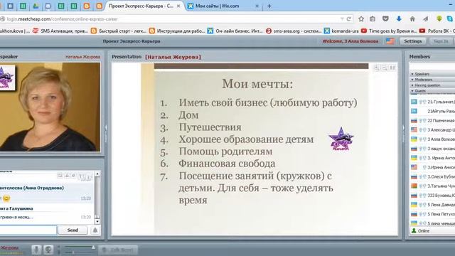Click the chat toolbar eye icon
Viewport: 455px width, 256px height.
(x=74, y=176)
